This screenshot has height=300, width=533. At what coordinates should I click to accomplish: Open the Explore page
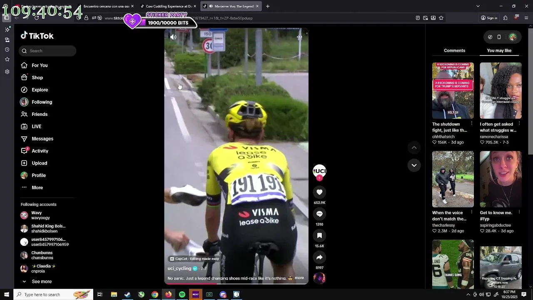(40, 90)
